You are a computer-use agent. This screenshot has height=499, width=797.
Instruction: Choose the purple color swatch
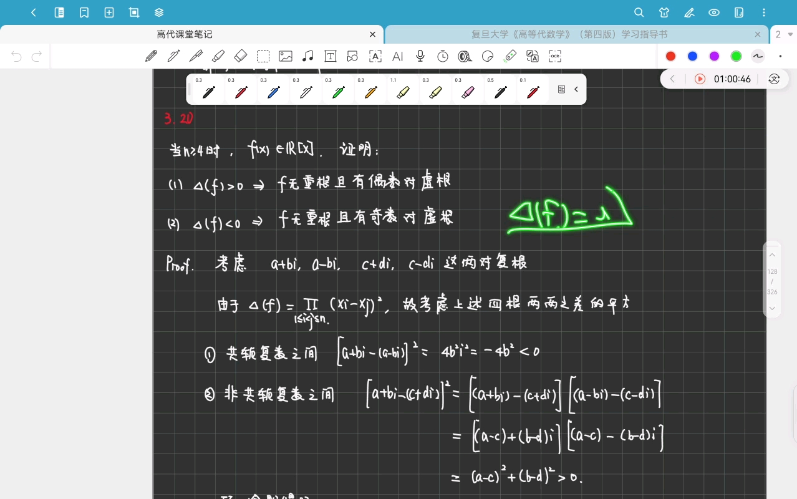pyautogui.click(x=715, y=56)
